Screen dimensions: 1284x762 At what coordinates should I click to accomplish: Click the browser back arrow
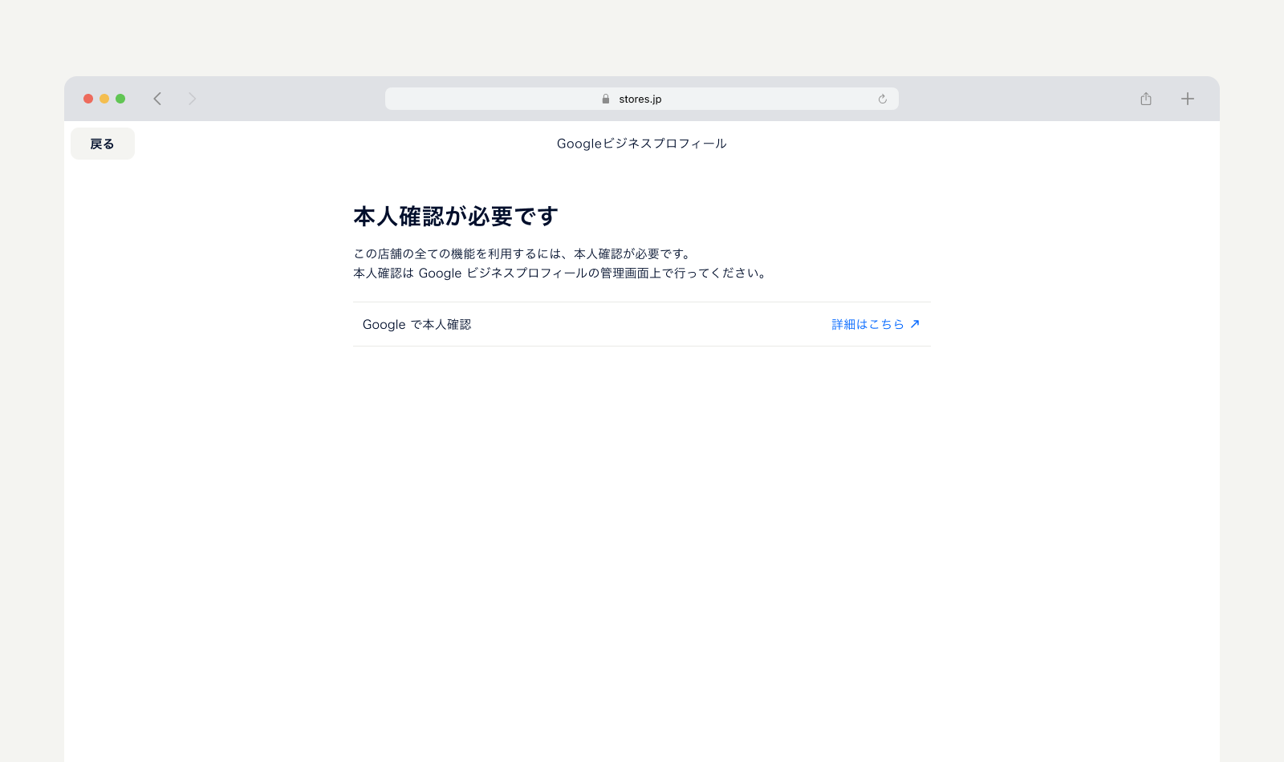(157, 99)
